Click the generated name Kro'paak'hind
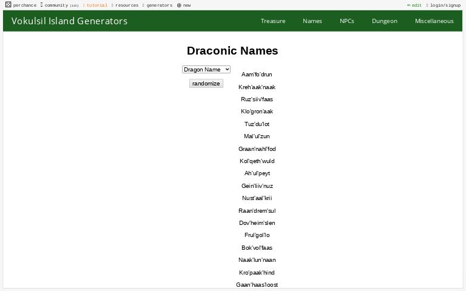This screenshot has height=291, width=466. pyautogui.click(x=257, y=273)
